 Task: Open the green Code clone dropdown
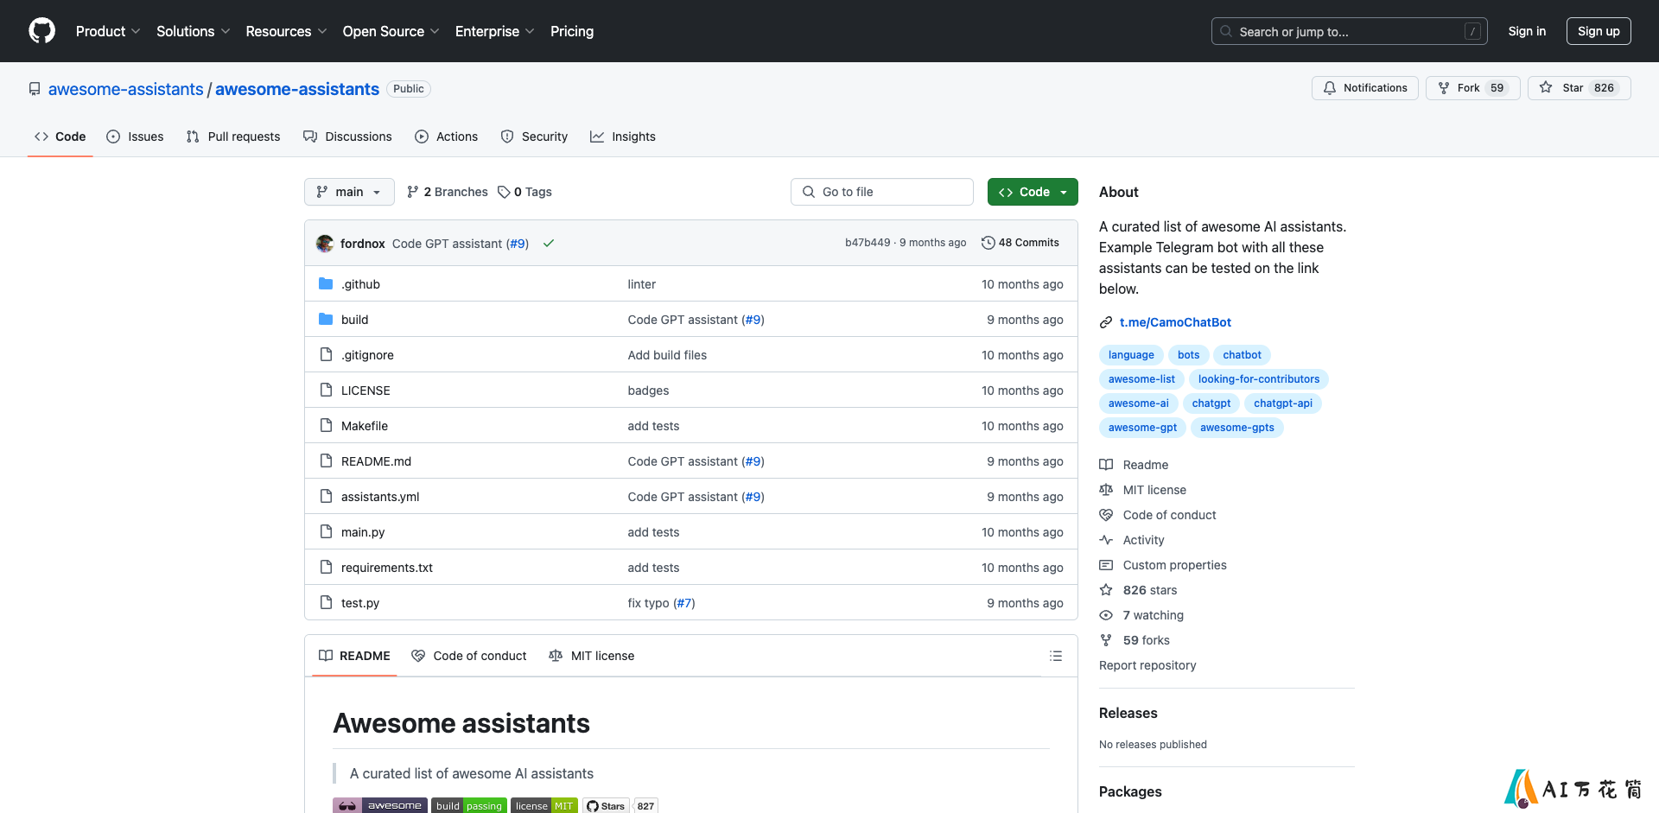[x=1033, y=192]
